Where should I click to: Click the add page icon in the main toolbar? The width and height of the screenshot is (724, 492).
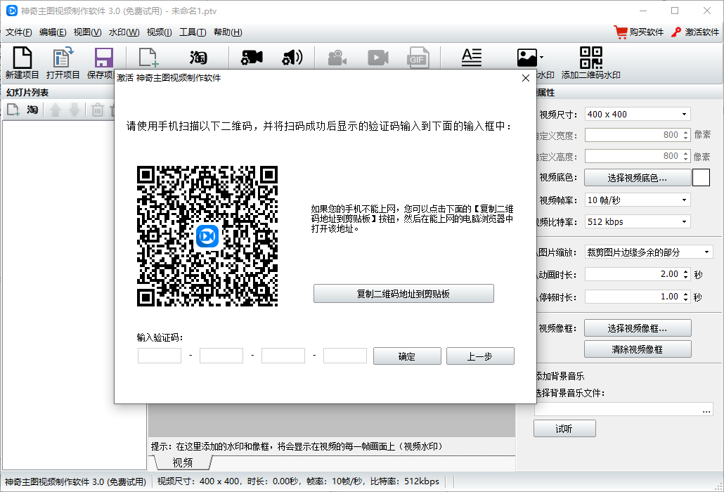(149, 58)
